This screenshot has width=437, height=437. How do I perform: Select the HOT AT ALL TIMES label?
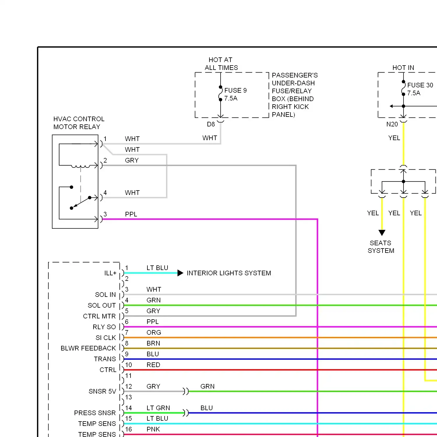(x=221, y=64)
